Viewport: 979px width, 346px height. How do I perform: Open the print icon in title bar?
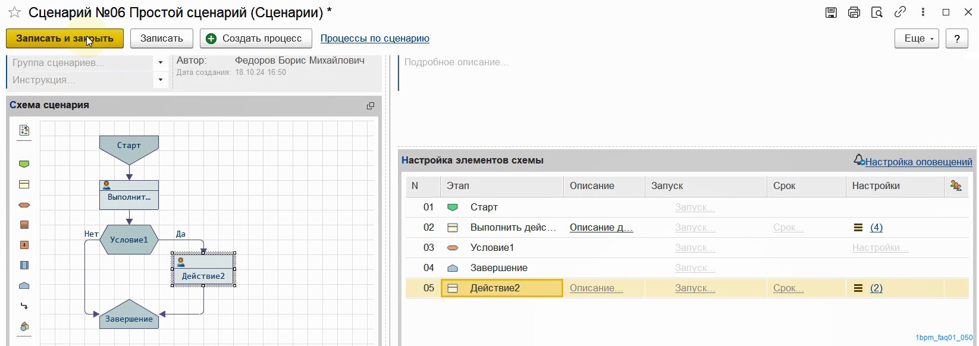(x=854, y=12)
